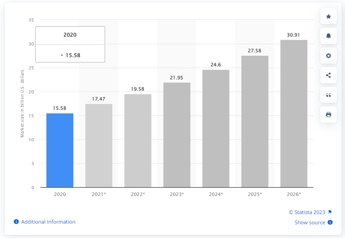Click the quotation mark citation icon

click(329, 95)
